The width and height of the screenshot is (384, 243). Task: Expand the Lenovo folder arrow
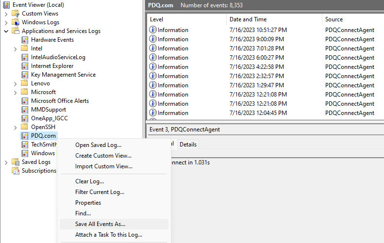[x=16, y=84]
